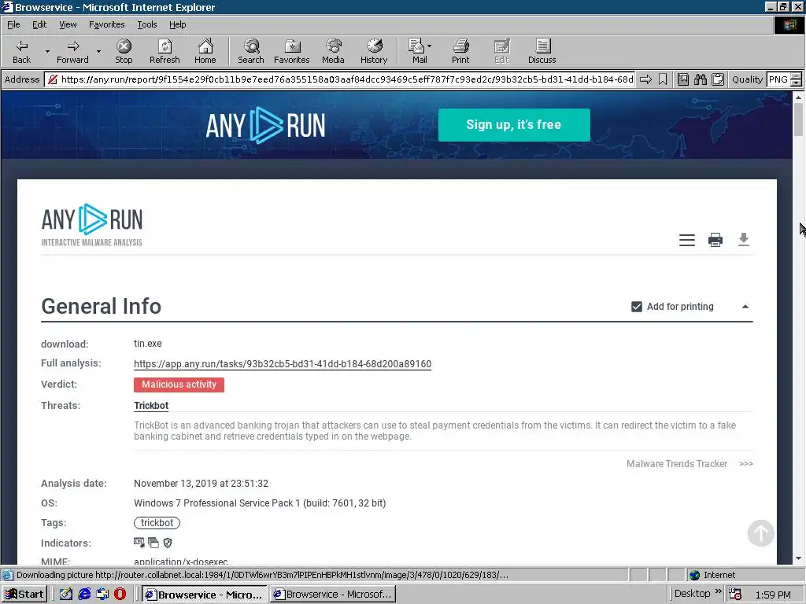Screen dimensions: 806x604
Task: Open the Help menu
Action: click(177, 24)
